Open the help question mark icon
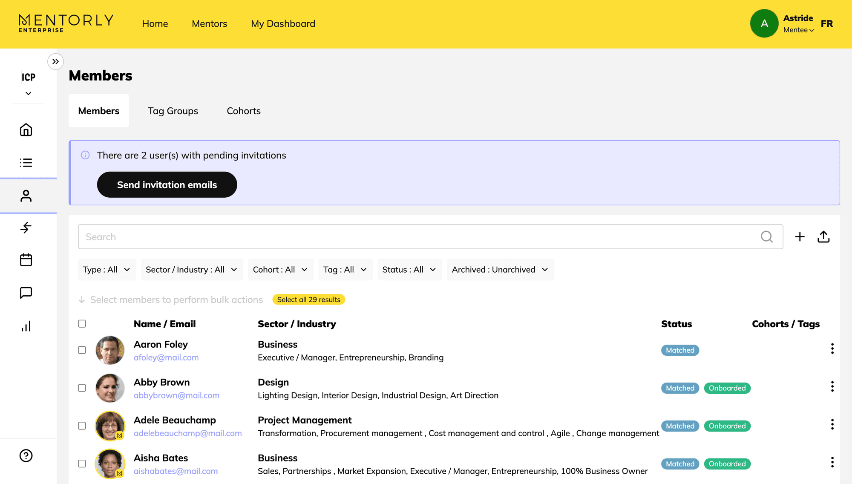The width and height of the screenshot is (852, 484). pyautogui.click(x=26, y=455)
